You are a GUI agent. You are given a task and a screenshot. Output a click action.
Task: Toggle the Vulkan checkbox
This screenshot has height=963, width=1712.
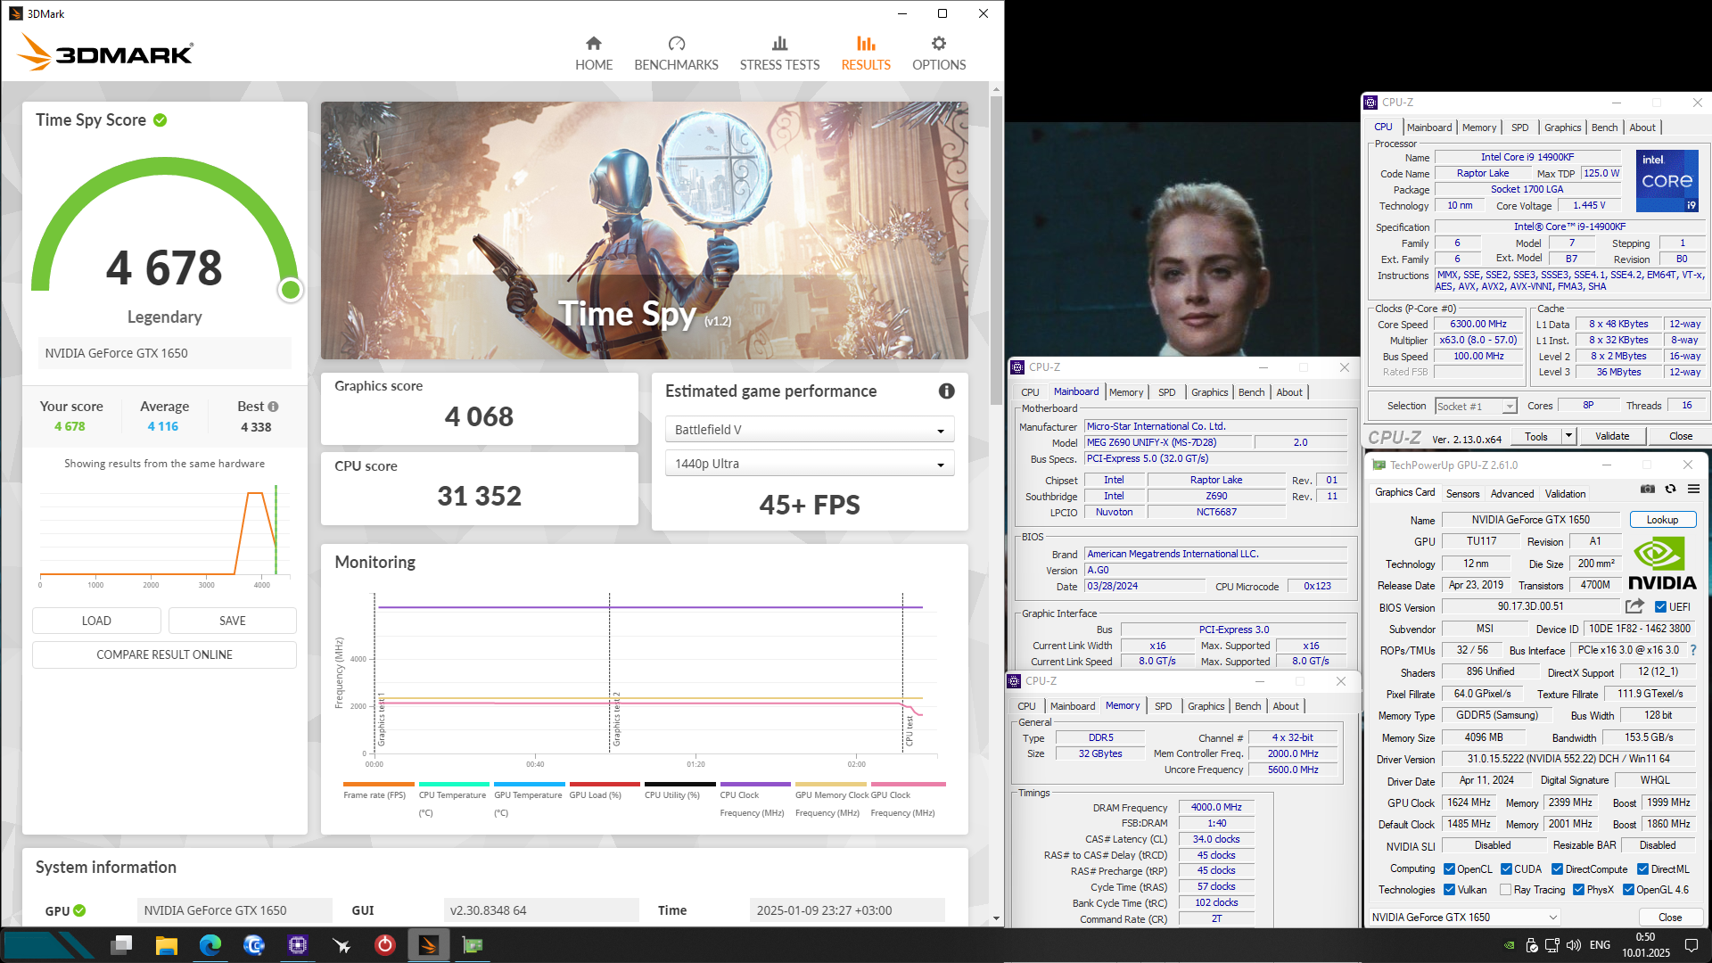click(1449, 889)
